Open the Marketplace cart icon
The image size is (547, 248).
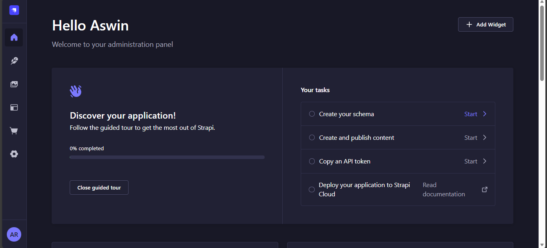(14, 131)
